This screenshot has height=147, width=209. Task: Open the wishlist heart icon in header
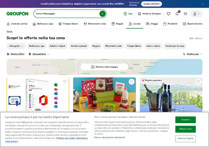[168, 14]
